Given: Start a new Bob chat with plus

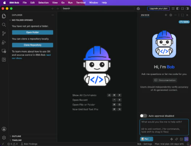Looking at the screenshot, I should click(x=166, y=15).
